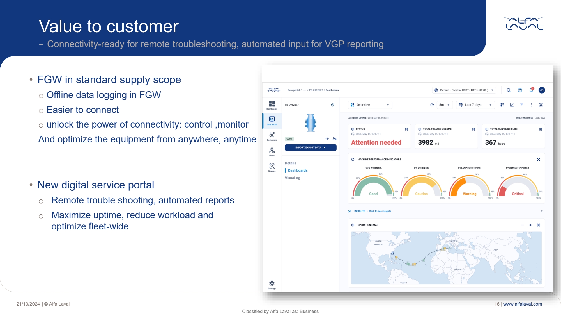Viewport: 561px width, 316px height.
Task: Collapse the PB-0912637 device panel
Action: pos(332,105)
